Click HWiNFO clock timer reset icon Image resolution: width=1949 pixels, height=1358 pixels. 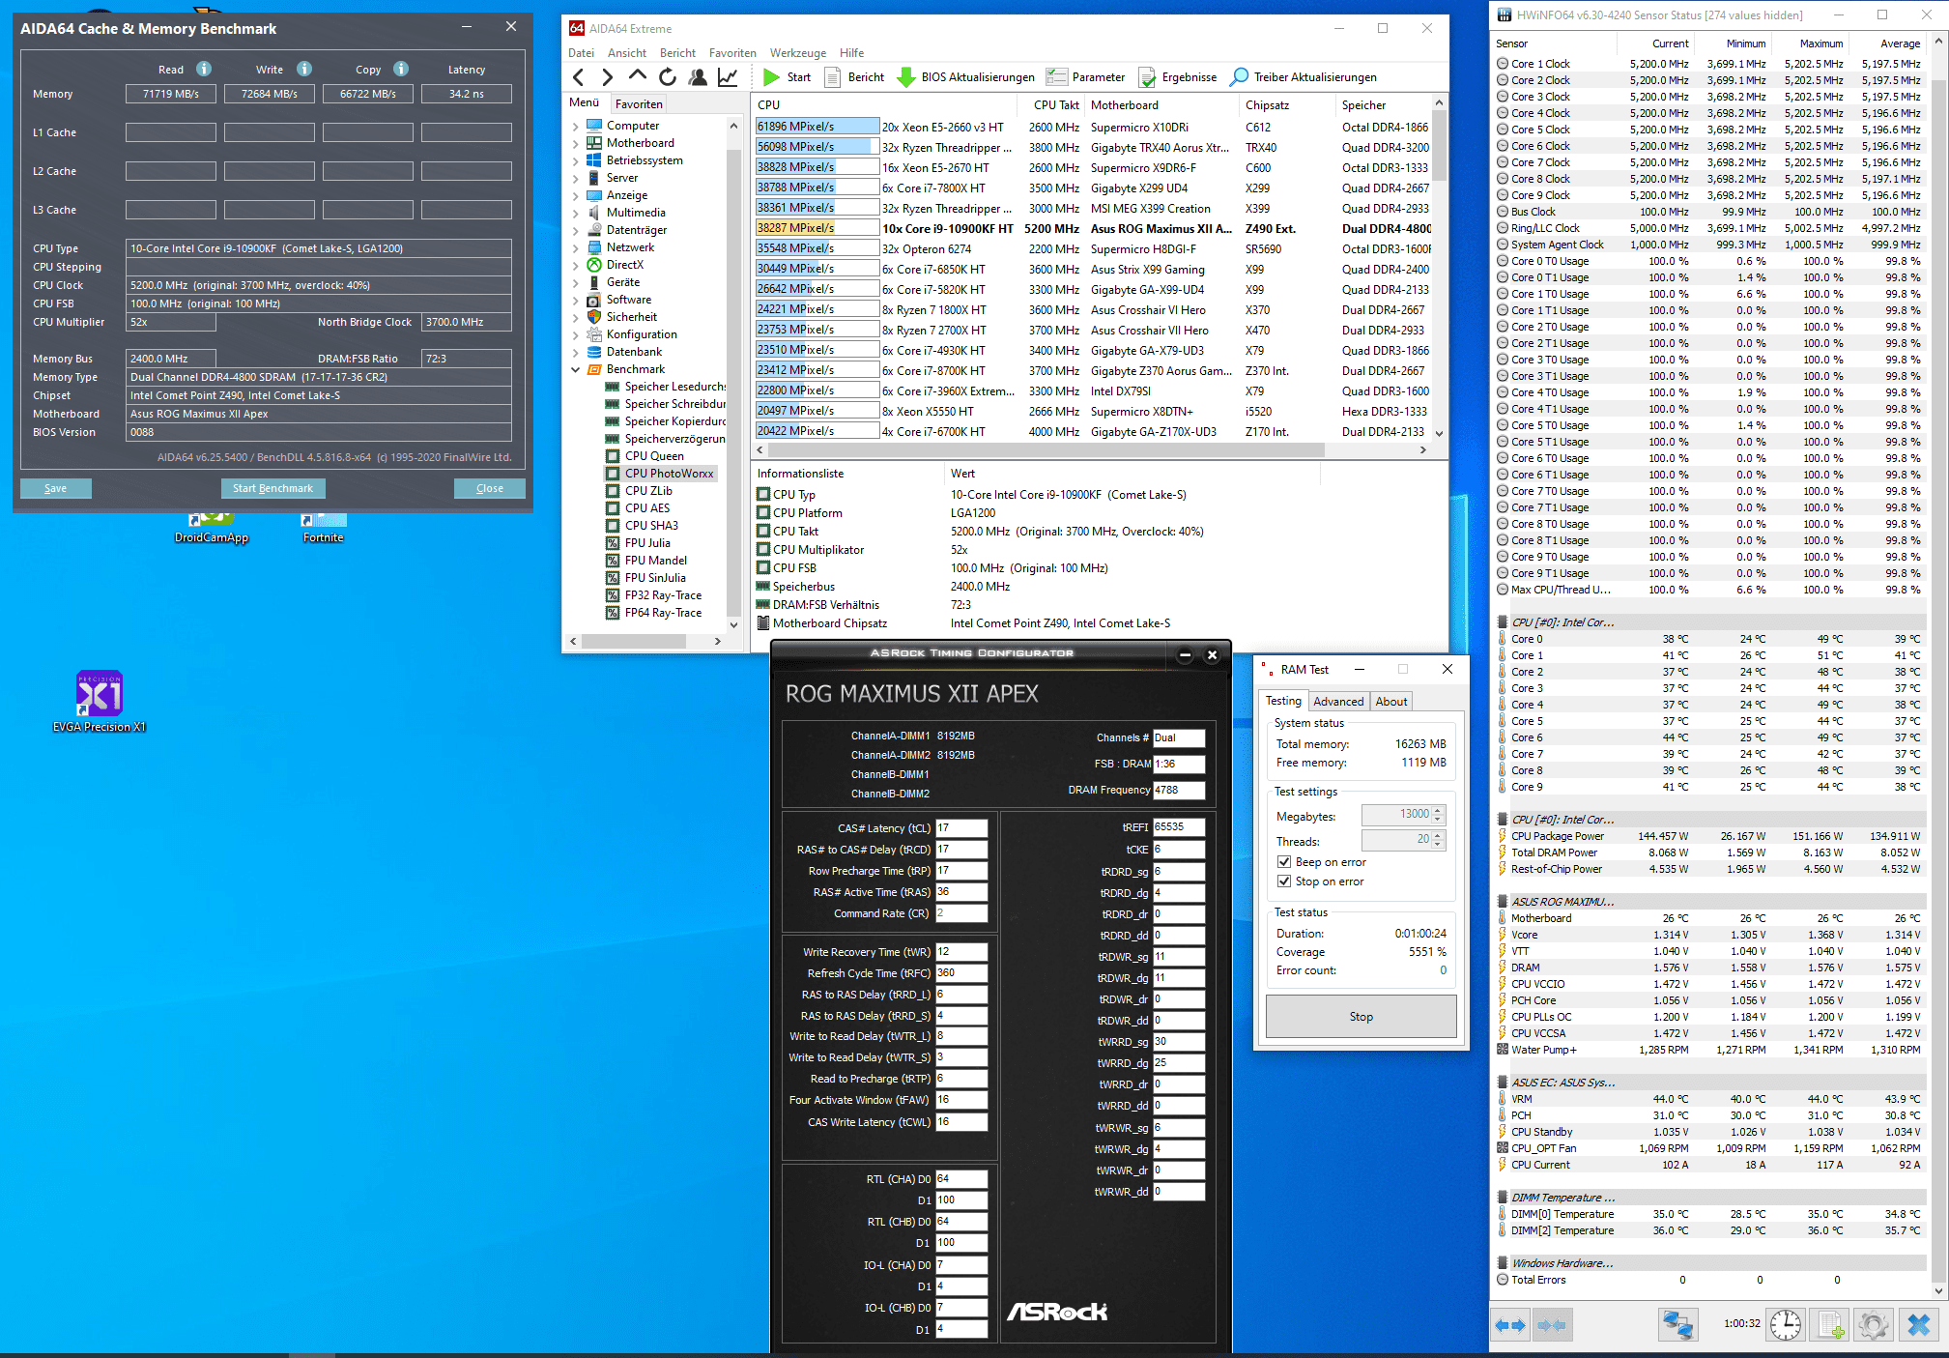[1785, 1324]
